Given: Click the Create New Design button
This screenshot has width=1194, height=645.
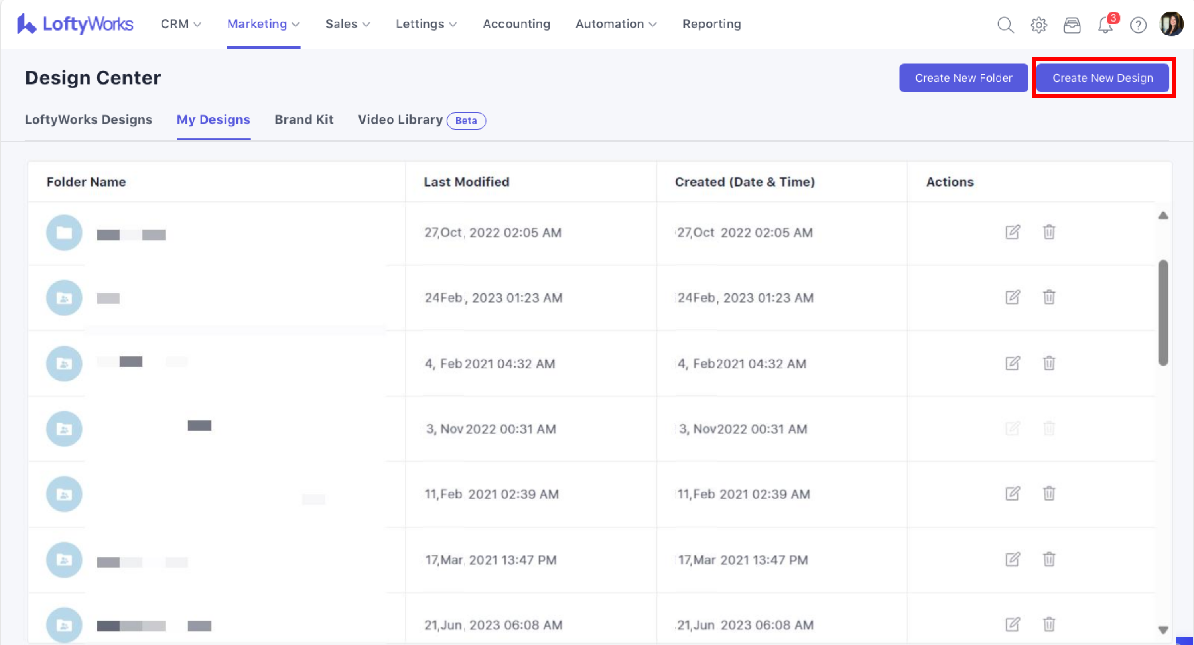Looking at the screenshot, I should (1102, 78).
